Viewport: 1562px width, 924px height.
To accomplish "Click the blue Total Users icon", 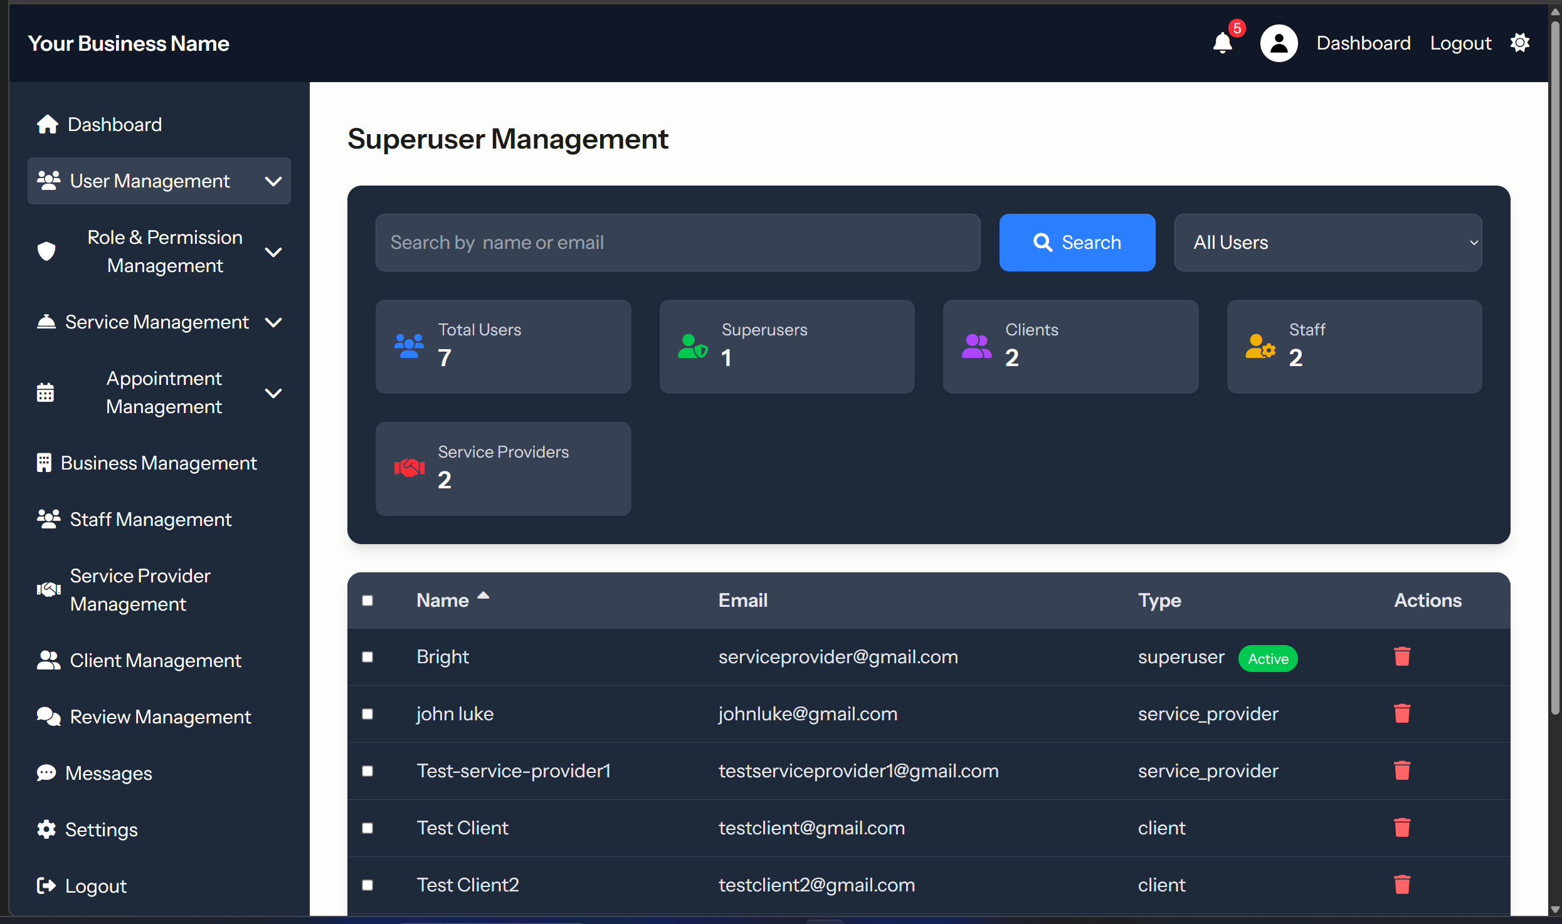I will coord(409,346).
